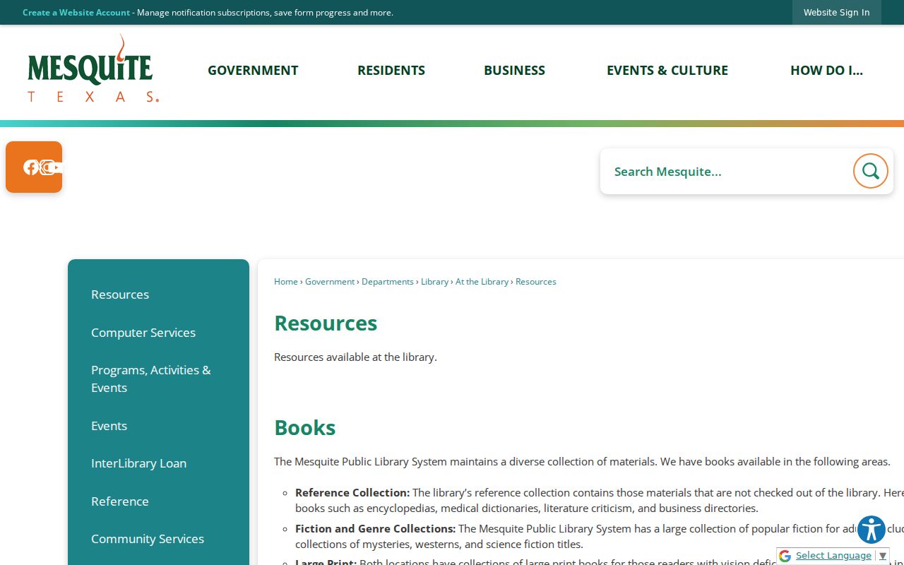Open the Events & Culture menu
The image size is (904, 565).
[667, 70]
